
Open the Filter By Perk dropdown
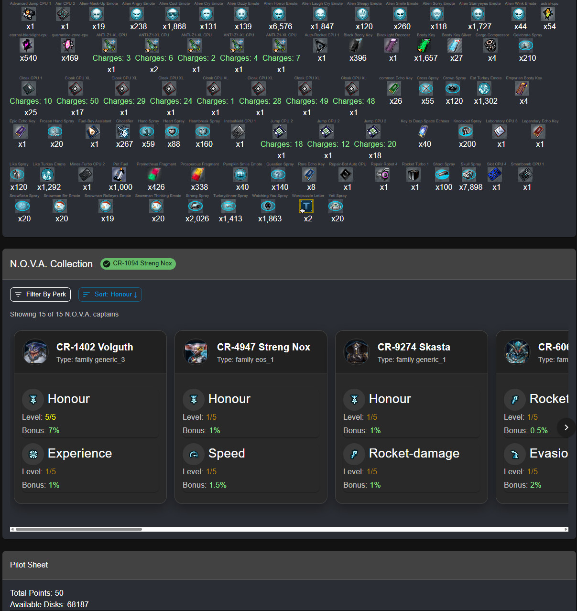pos(41,295)
